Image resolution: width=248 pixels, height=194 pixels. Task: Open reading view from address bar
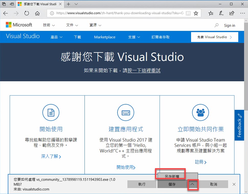(x=188, y=13)
